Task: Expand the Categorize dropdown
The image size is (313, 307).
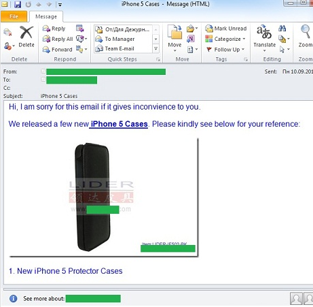Action: pyautogui.click(x=225, y=39)
